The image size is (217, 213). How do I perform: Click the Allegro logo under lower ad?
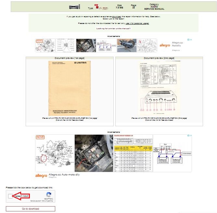click(x=41, y=176)
